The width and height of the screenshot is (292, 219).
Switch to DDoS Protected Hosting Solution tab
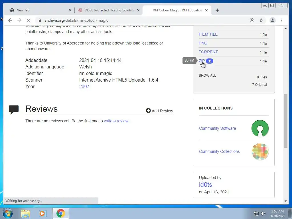click(109, 10)
